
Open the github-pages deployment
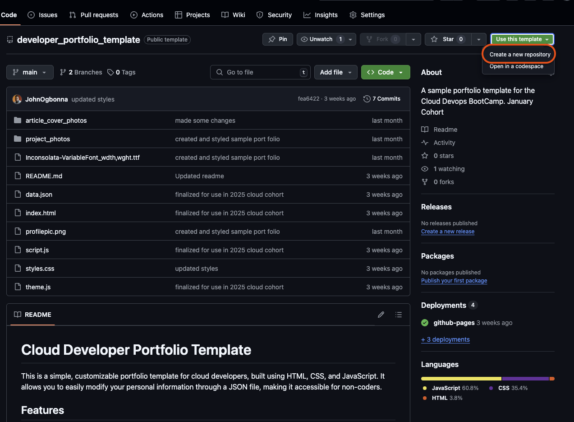[x=454, y=323]
